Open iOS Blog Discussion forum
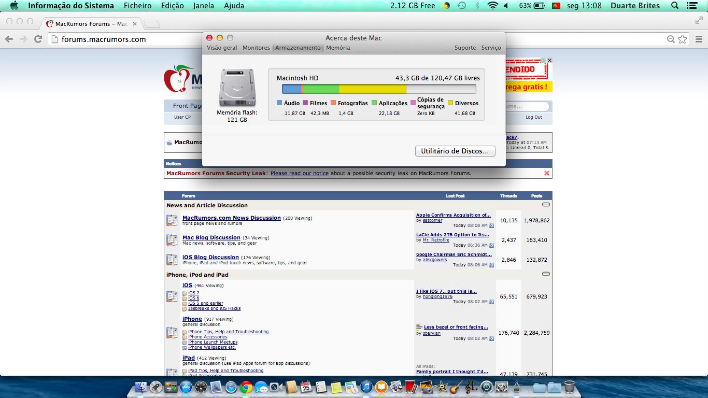 coord(210,258)
